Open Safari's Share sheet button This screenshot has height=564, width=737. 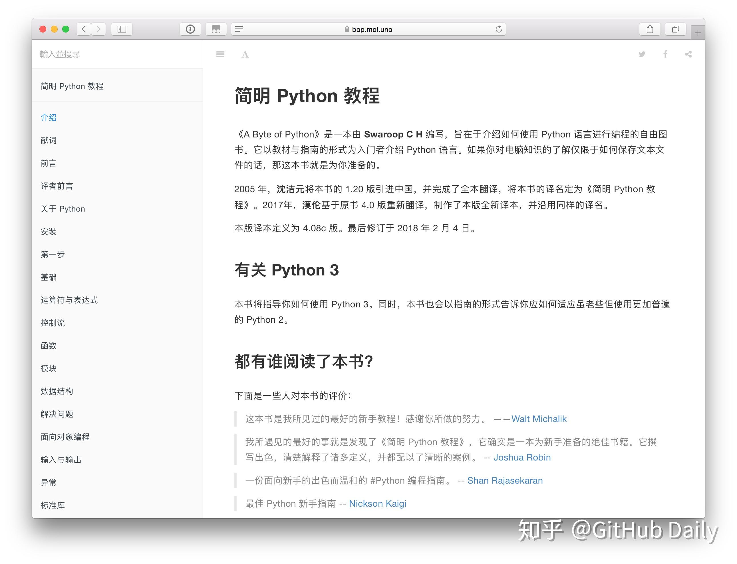650,29
